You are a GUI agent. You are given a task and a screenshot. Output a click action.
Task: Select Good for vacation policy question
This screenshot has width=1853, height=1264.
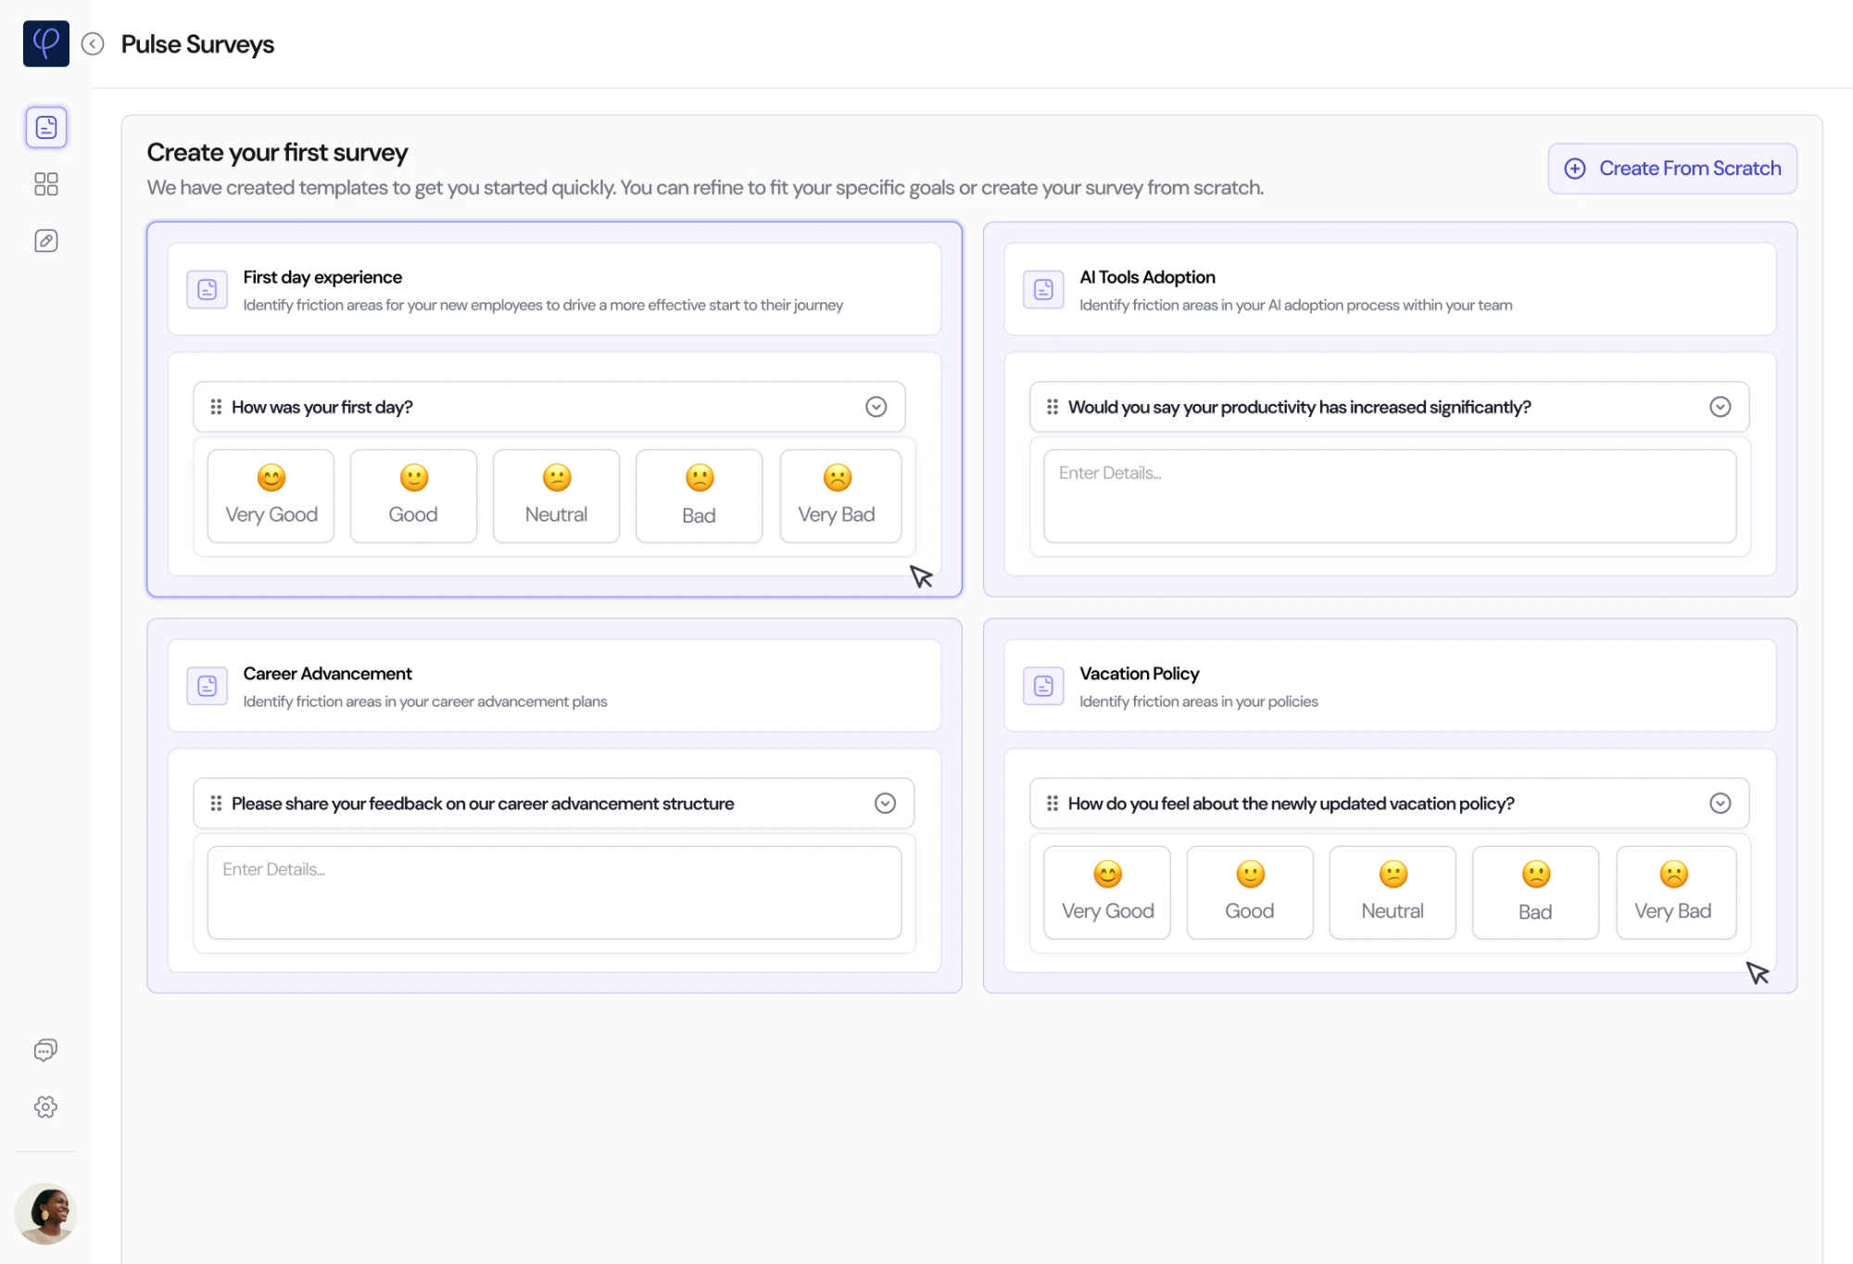[x=1250, y=892]
